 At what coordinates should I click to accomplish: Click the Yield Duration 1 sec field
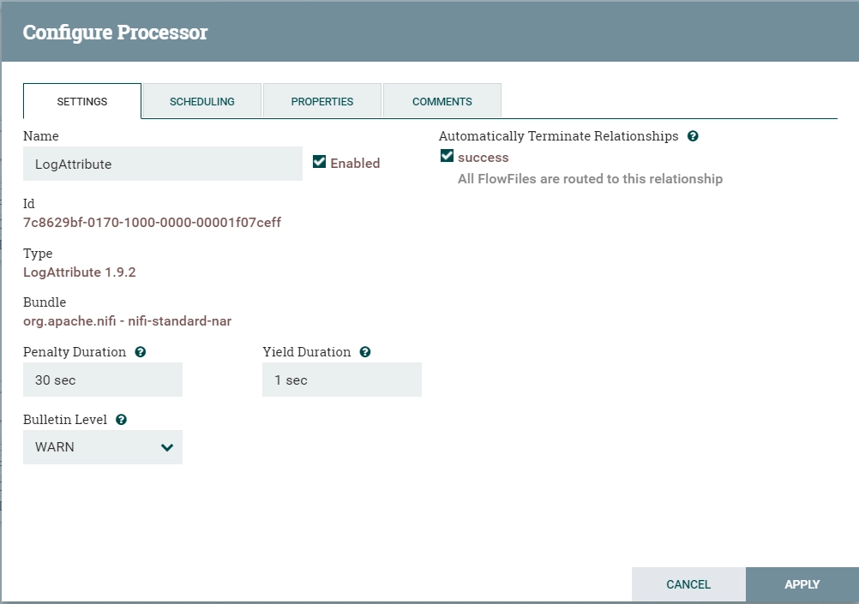(342, 380)
